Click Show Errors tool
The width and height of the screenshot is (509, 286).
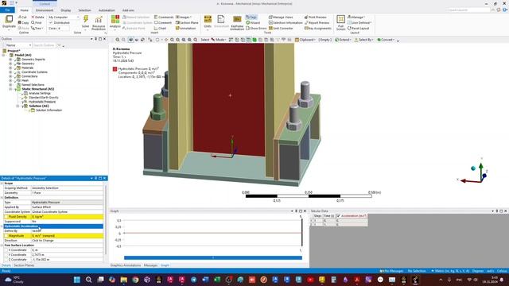point(256,29)
